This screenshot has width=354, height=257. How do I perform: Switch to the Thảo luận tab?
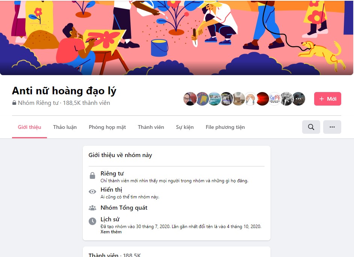pos(65,127)
